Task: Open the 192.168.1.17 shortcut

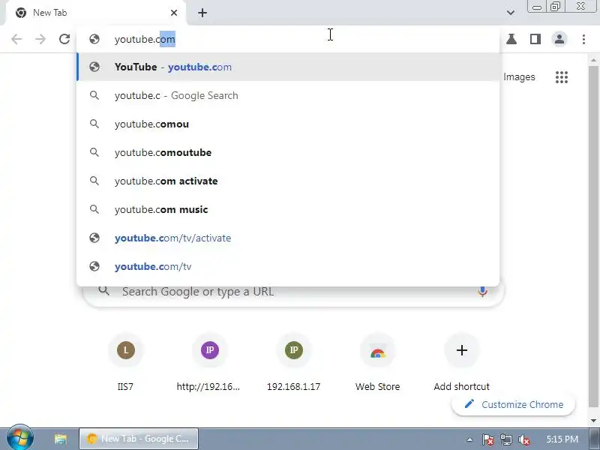Action: (293, 362)
